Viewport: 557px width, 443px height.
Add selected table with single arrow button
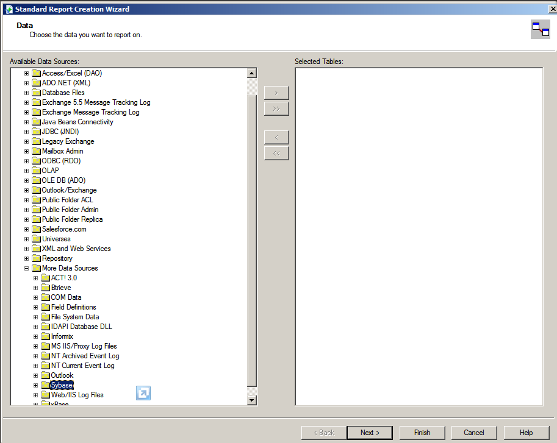coord(276,93)
